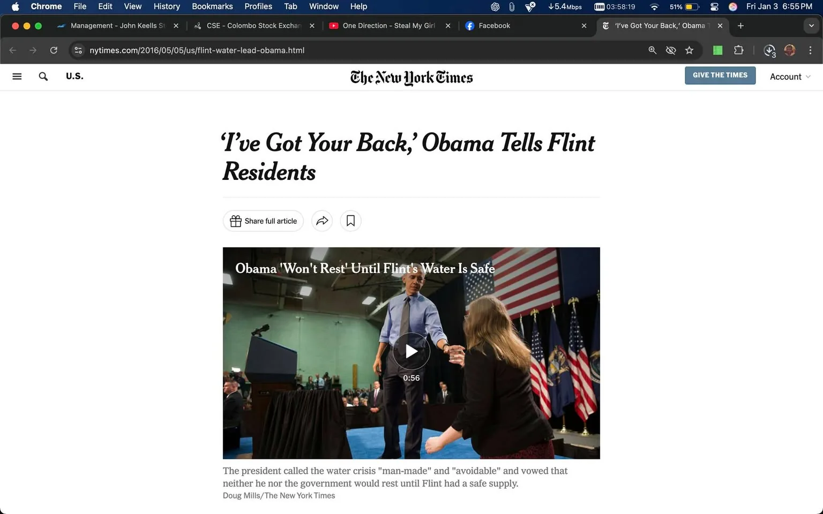Save article with bookmark icon

(351, 221)
